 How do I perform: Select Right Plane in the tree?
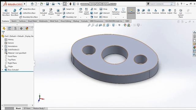tap(11, 63)
